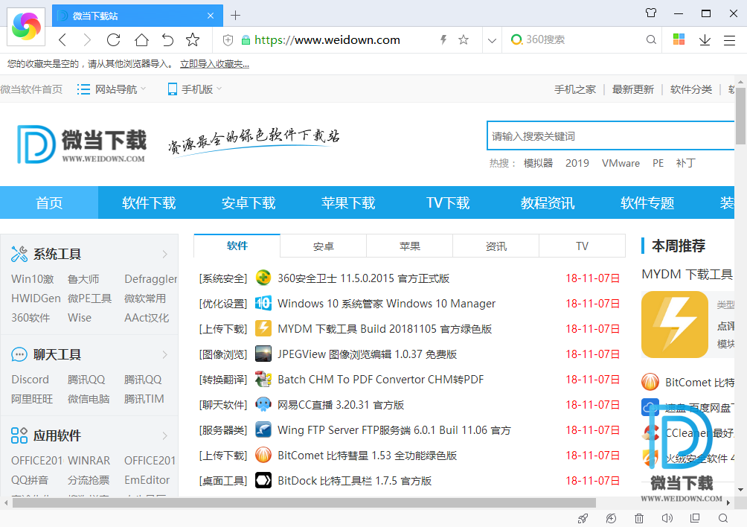
Task: Open 软件专题 navigation item
Action: [x=647, y=202]
